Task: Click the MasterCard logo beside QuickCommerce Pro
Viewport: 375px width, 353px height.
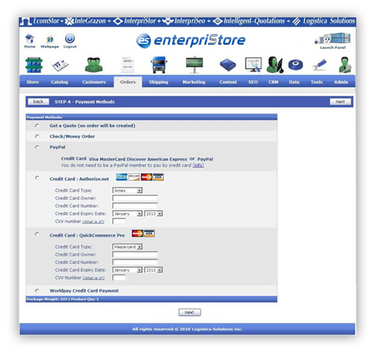Action: coord(138,233)
